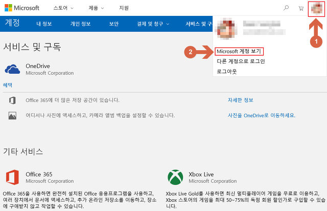The image size is (327, 211).
Task: Click the OneDrive title text
Action: pyautogui.click(x=38, y=66)
